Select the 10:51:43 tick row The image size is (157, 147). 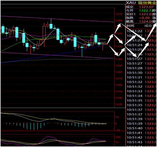(x=141, y=142)
